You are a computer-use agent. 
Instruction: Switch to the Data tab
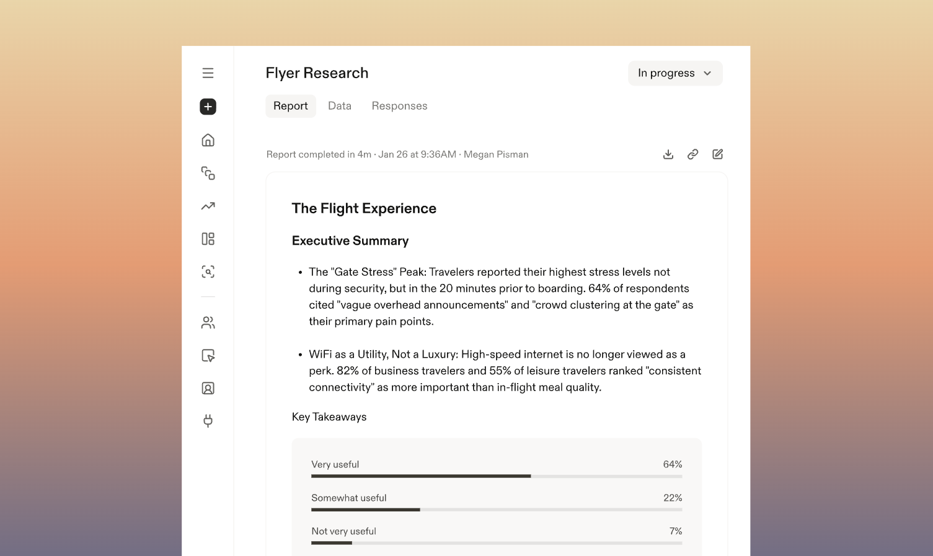340,106
